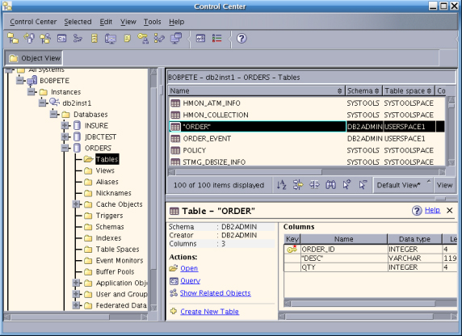Sort by the Schema column header
The width and height of the screenshot is (462, 336).
coord(363,90)
